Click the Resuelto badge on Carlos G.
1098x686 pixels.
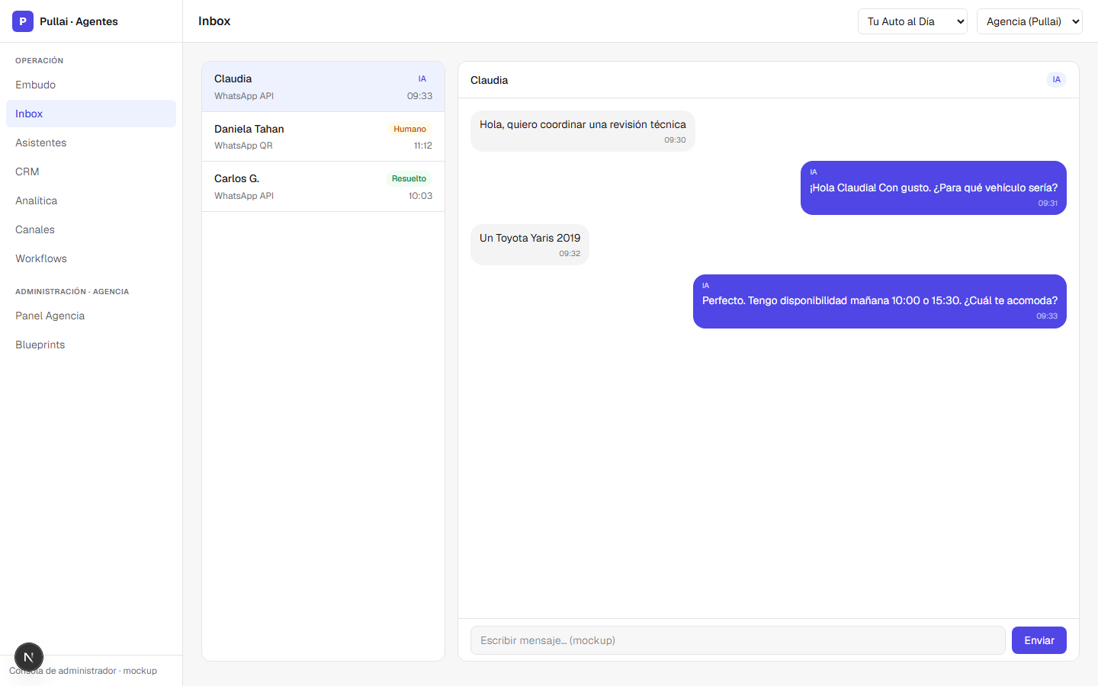tap(409, 178)
